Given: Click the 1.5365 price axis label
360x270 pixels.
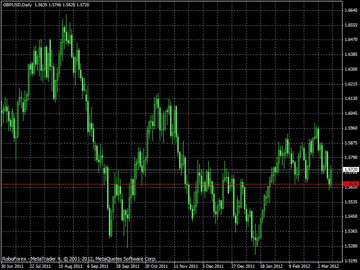Looking at the screenshot, I should 351,231.
